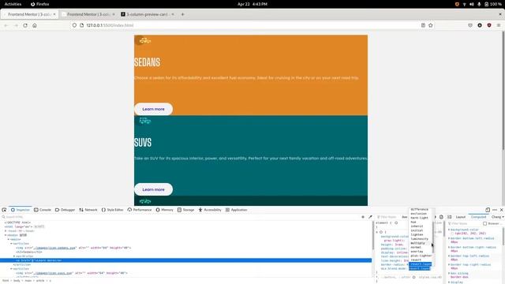The width and height of the screenshot is (505, 284).
Task: Navigate back in browser history
Action: point(6,25)
